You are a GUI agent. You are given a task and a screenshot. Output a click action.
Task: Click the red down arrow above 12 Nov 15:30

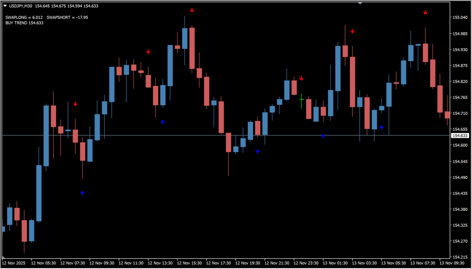pyautogui.click(x=192, y=10)
